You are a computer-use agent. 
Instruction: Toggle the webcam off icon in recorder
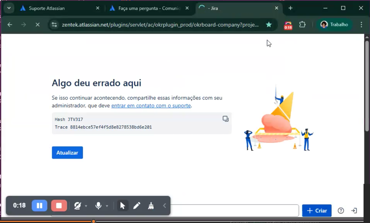point(77,206)
